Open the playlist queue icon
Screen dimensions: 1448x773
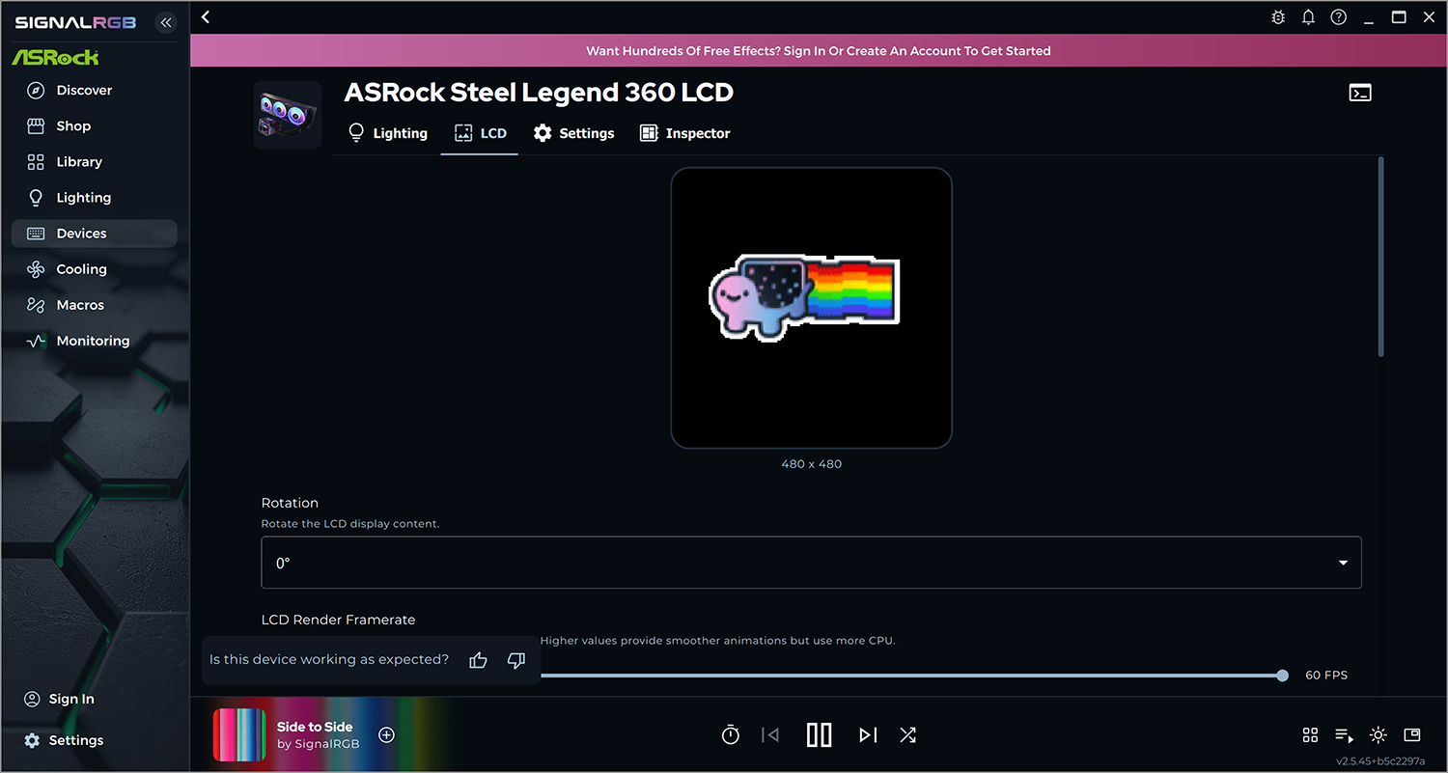coord(1344,735)
